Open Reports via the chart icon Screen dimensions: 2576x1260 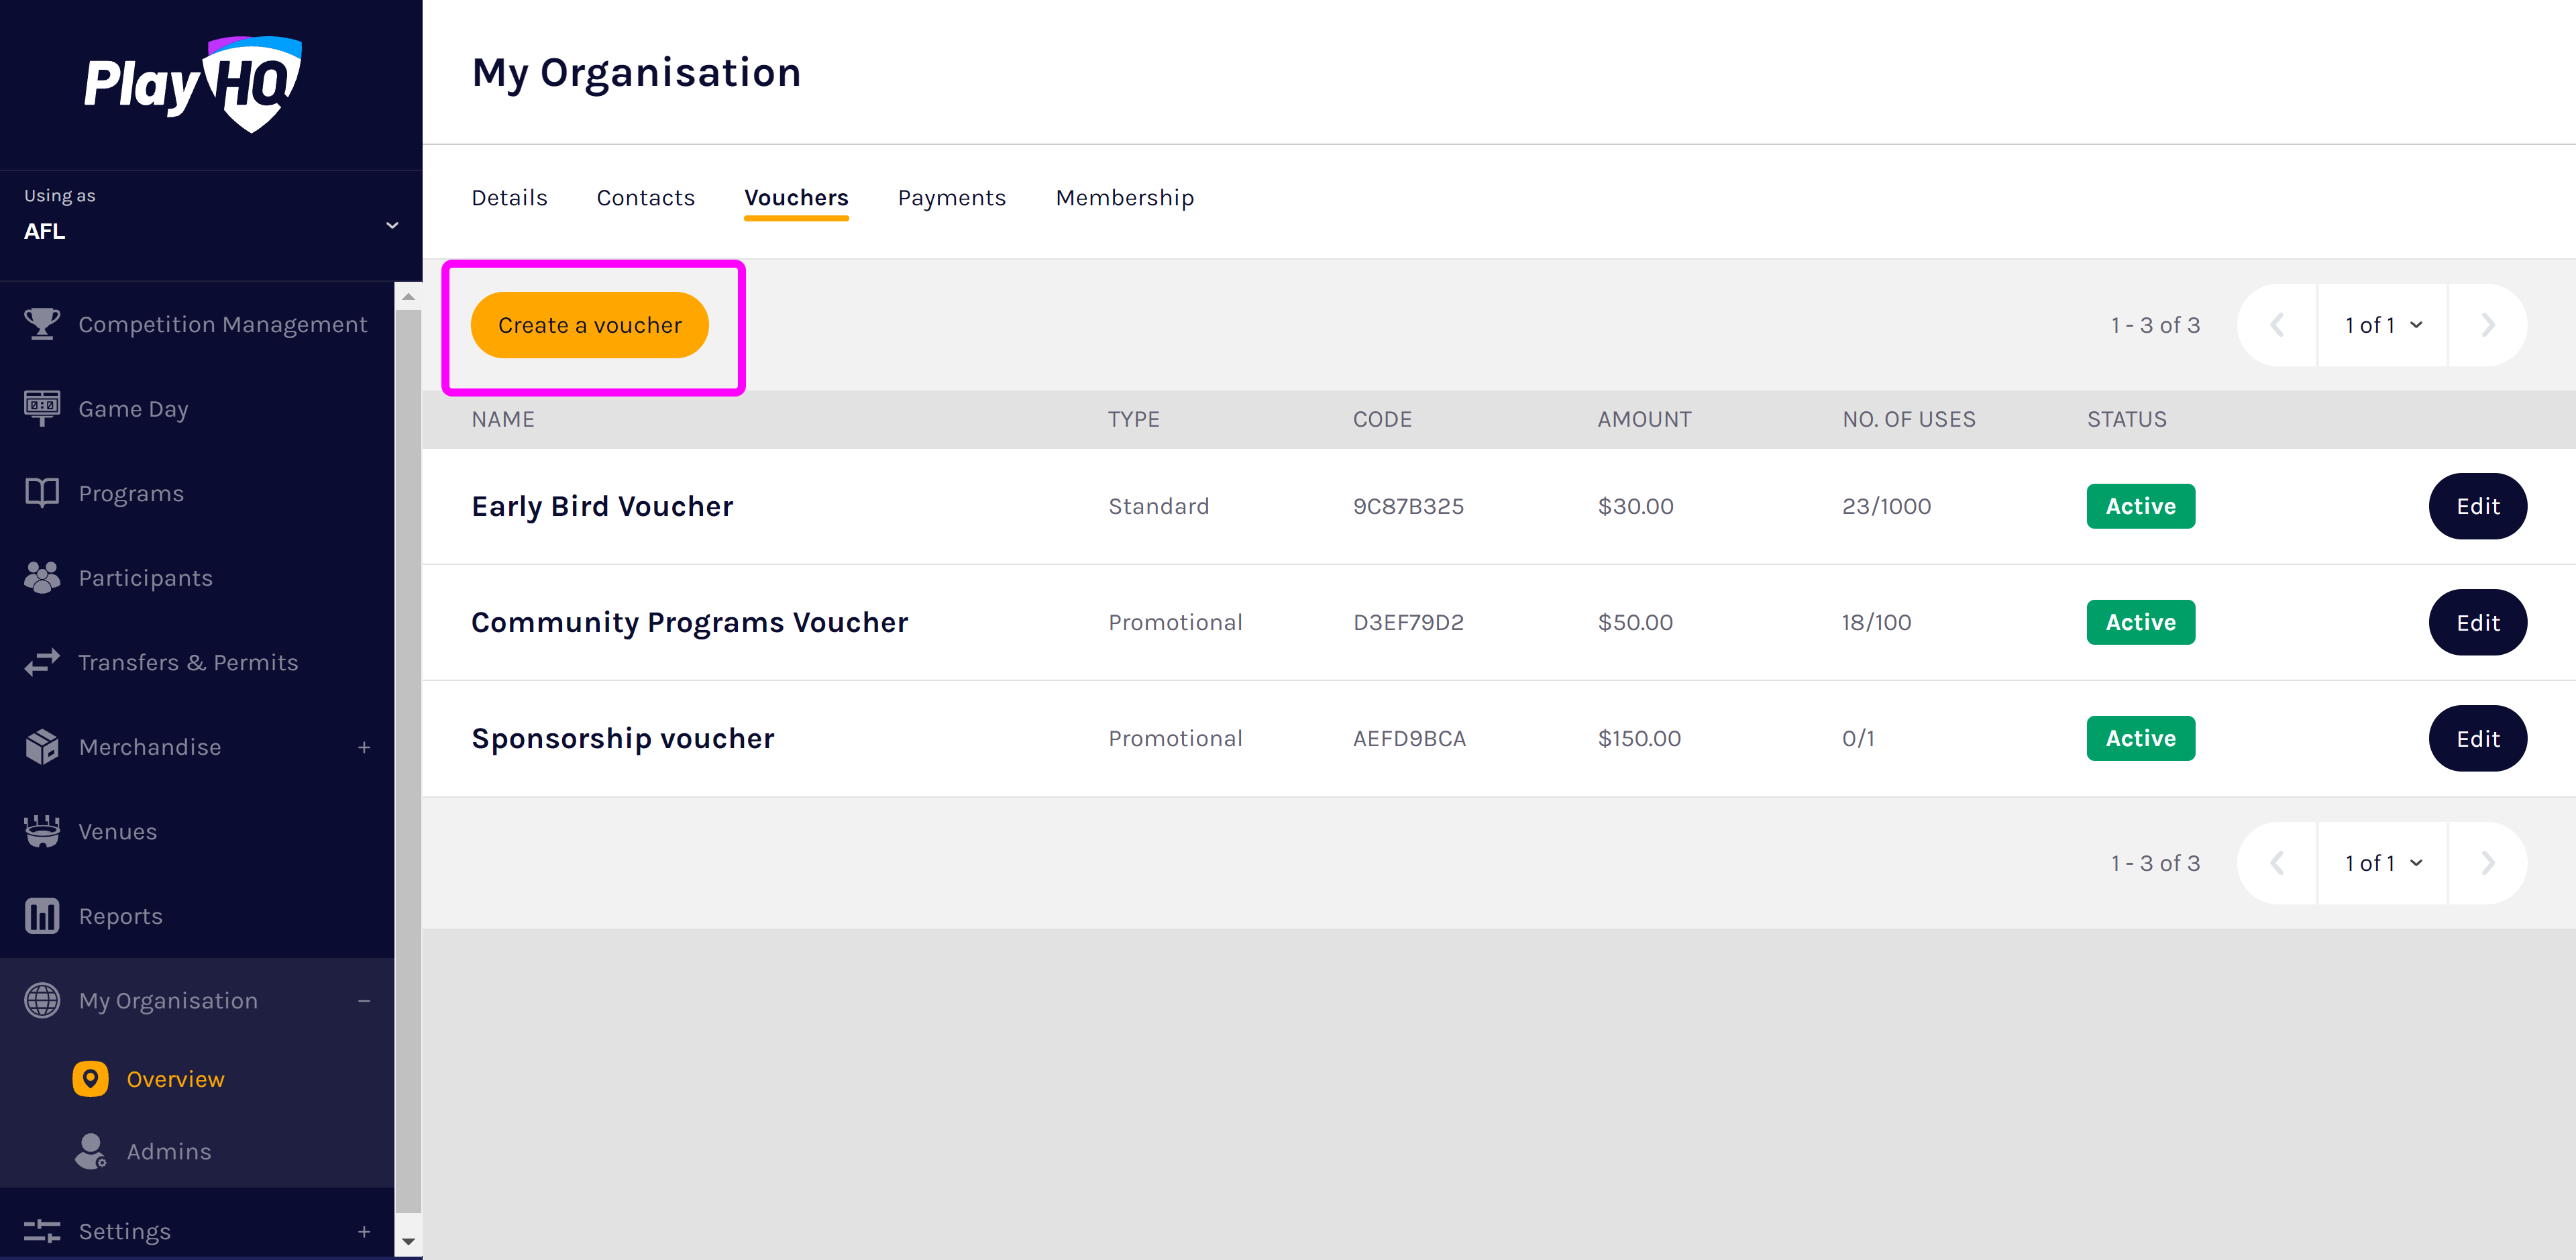tap(41, 915)
